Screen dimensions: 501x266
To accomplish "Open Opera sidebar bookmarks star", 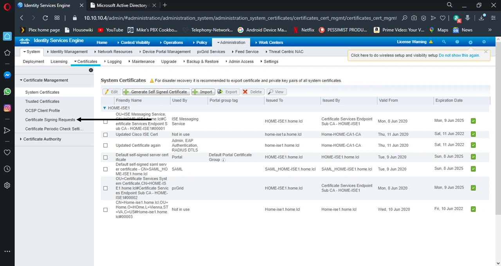I will coord(7,53).
